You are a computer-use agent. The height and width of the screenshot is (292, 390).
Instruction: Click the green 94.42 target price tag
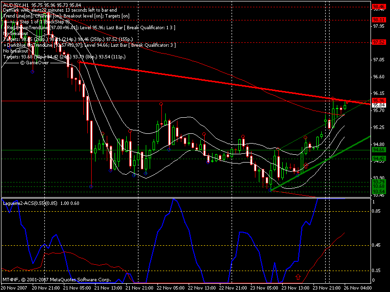point(378,158)
